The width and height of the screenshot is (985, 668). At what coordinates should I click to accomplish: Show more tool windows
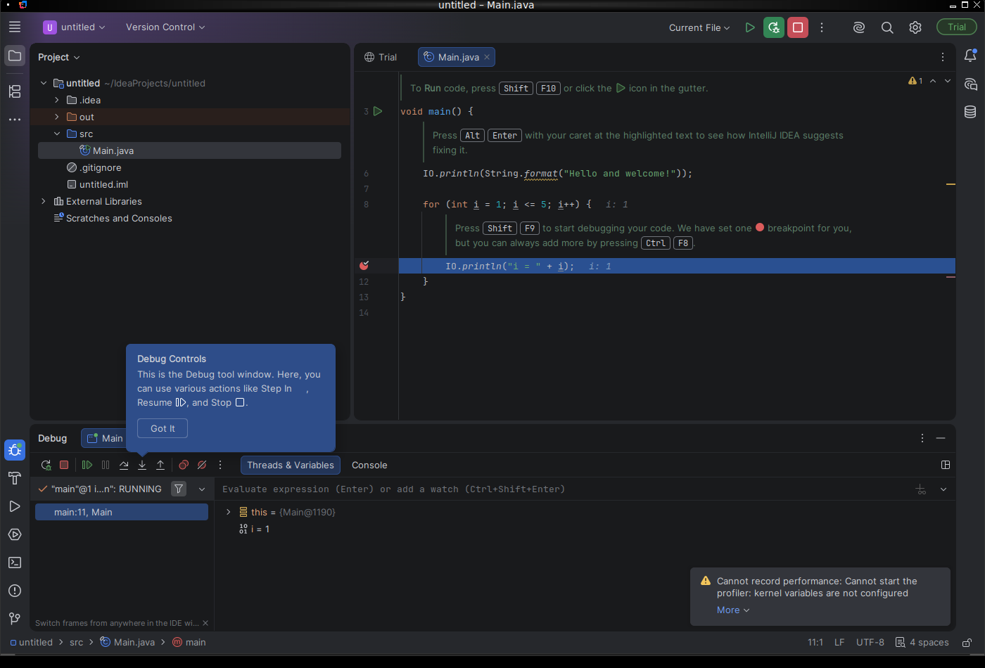(15, 120)
